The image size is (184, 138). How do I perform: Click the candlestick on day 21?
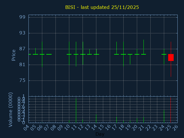[x=143, y=54]
